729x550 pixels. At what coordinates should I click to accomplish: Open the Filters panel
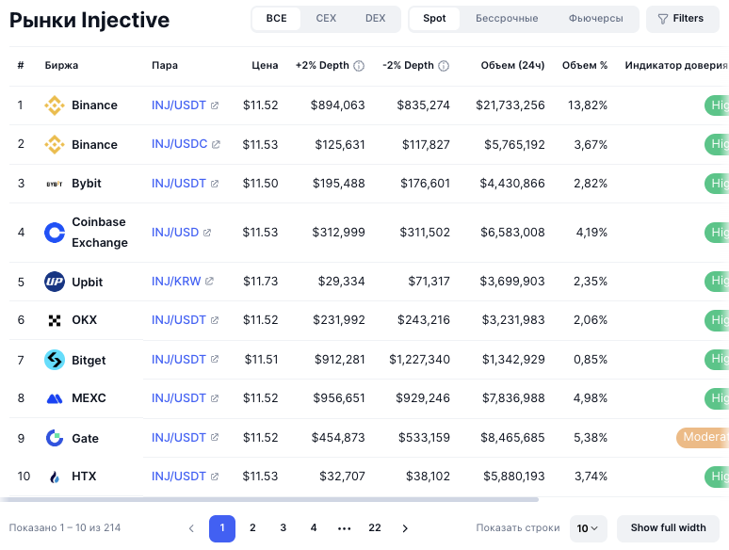click(682, 19)
